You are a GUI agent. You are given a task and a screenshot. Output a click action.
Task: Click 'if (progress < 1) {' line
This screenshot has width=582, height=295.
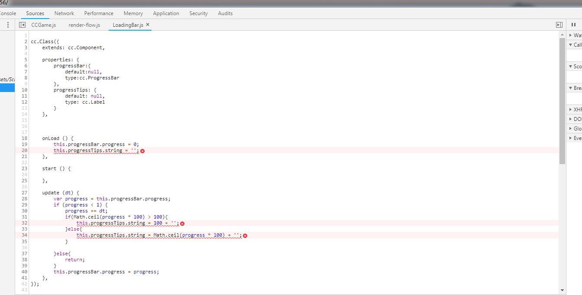coord(81,205)
